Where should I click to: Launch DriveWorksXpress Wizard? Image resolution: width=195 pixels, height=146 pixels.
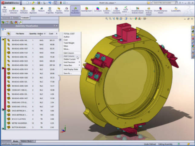tap(161, 10)
